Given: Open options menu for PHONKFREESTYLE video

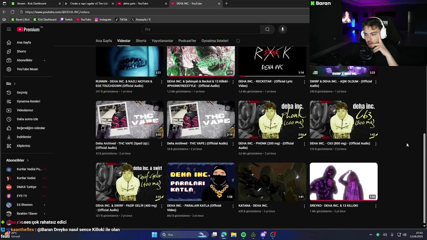Looking at the screenshot, I should click(233, 82).
